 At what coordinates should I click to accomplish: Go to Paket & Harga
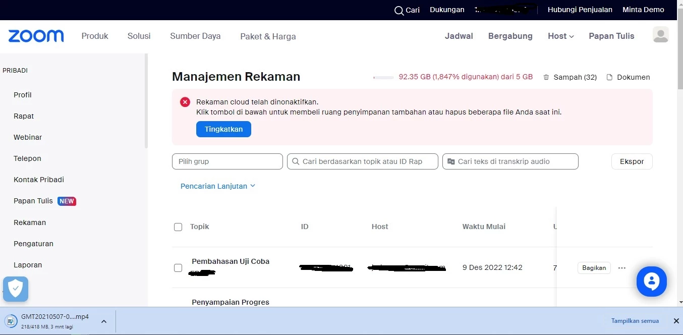[268, 36]
